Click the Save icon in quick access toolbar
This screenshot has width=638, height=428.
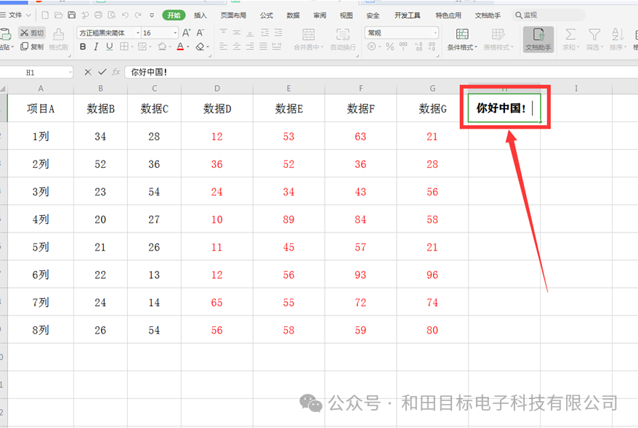pos(72,15)
